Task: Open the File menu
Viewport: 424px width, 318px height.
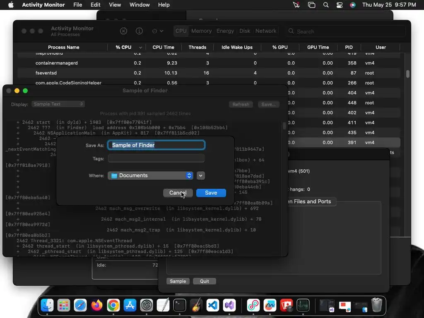Action: (77, 5)
